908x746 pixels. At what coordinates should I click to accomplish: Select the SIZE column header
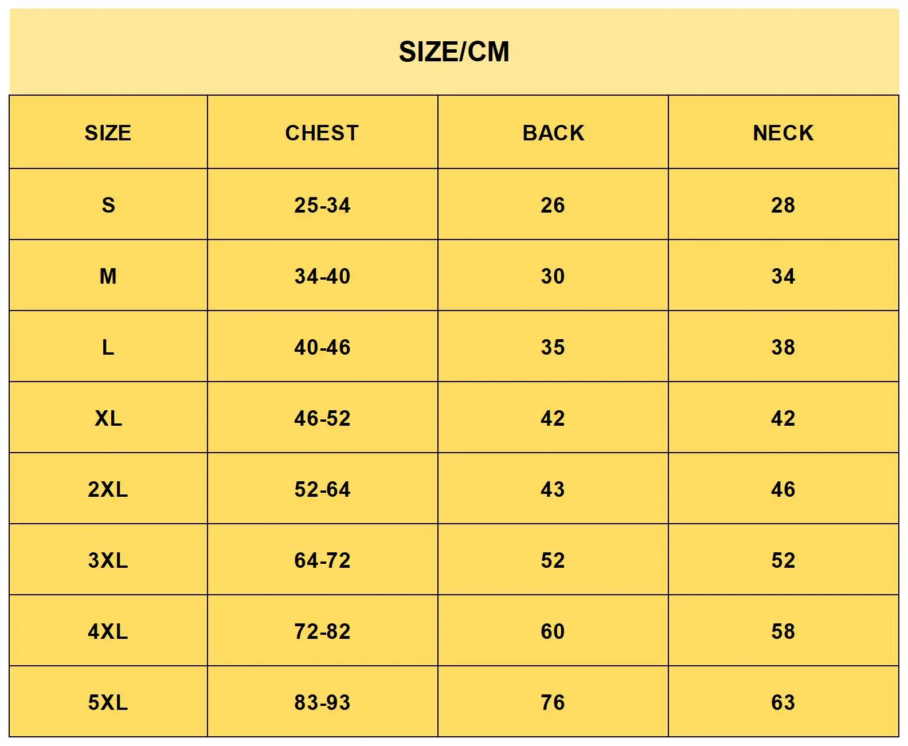pyautogui.click(x=108, y=133)
